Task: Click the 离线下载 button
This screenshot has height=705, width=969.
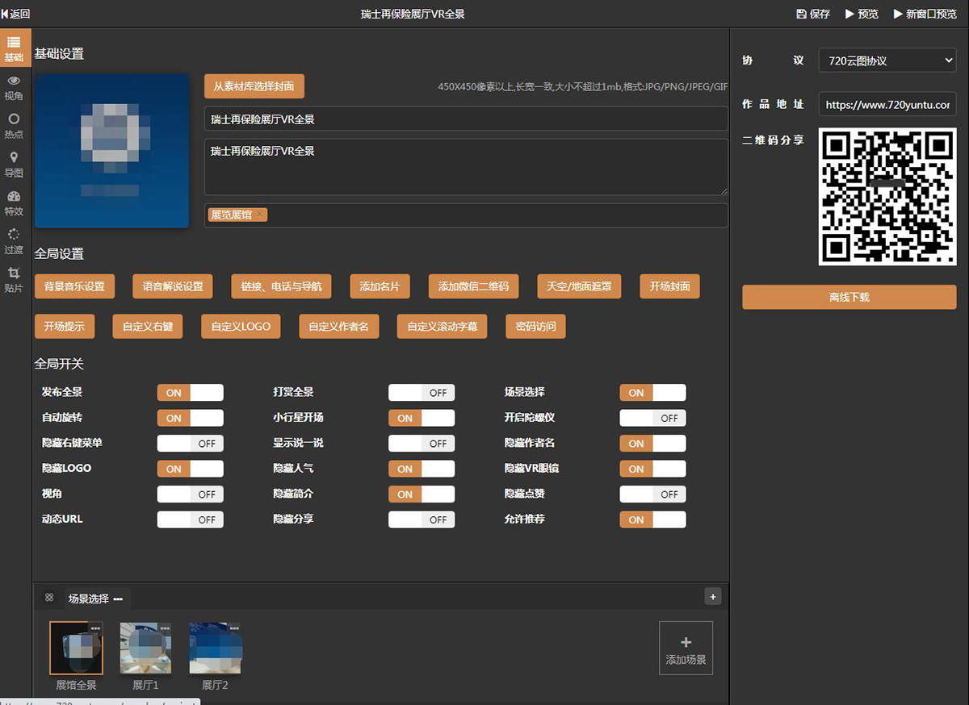Action: coord(849,297)
